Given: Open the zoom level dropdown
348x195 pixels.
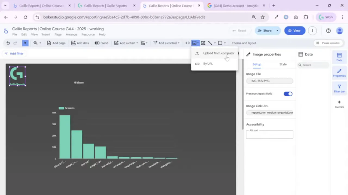Looking at the screenshot, I should (37, 43).
